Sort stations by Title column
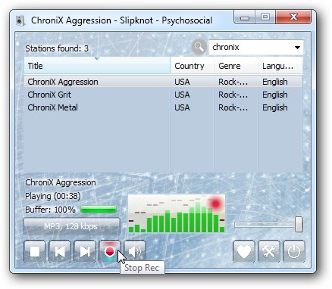Screen dimensions: 332x289 coord(97,66)
